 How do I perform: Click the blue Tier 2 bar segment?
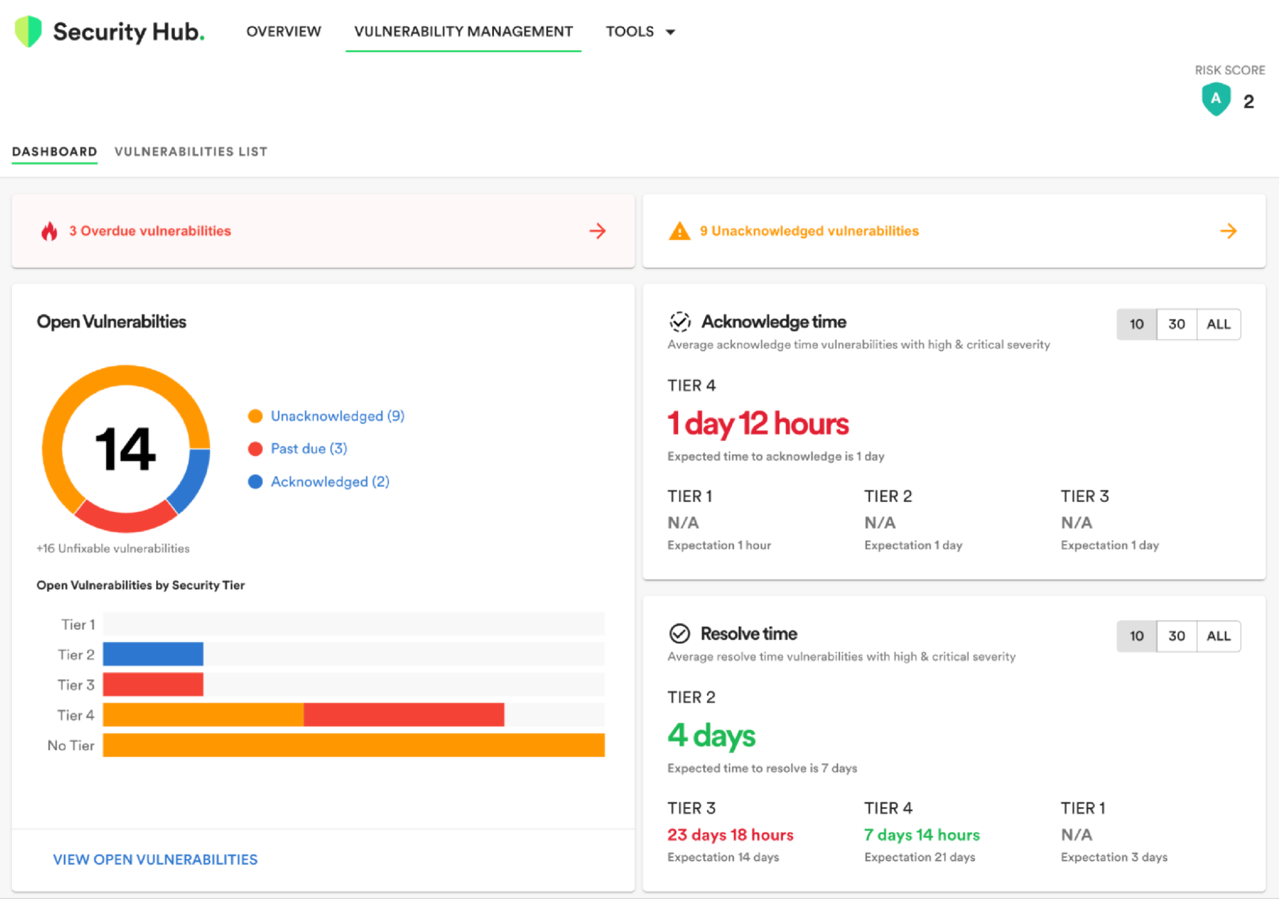point(153,654)
